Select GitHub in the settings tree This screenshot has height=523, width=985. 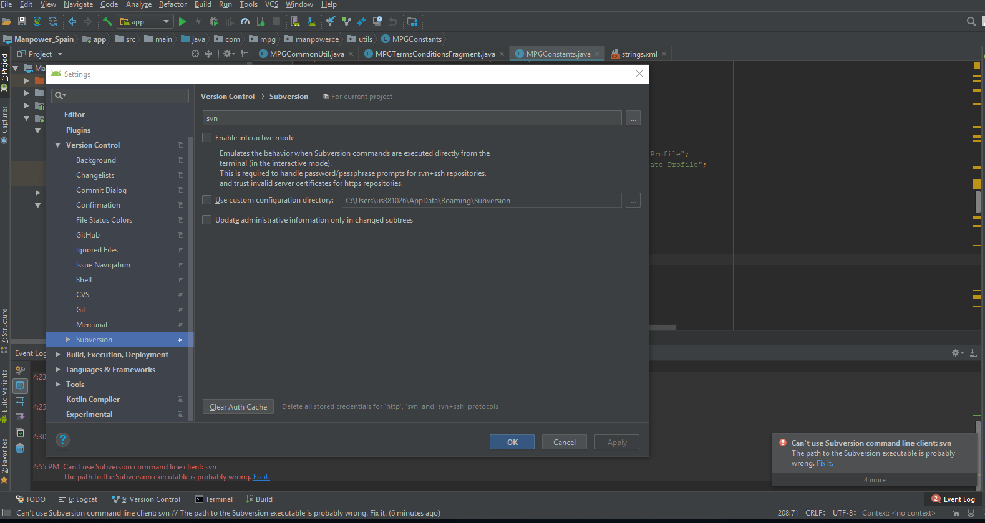click(x=88, y=235)
